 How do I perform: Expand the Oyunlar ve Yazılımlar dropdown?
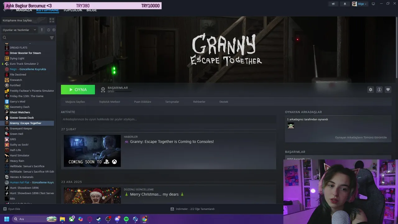point(19,30)
